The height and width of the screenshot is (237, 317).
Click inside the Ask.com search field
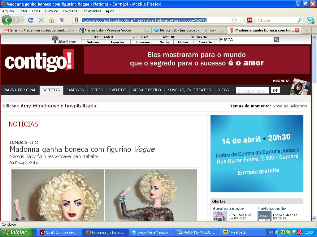click(276, 20)
